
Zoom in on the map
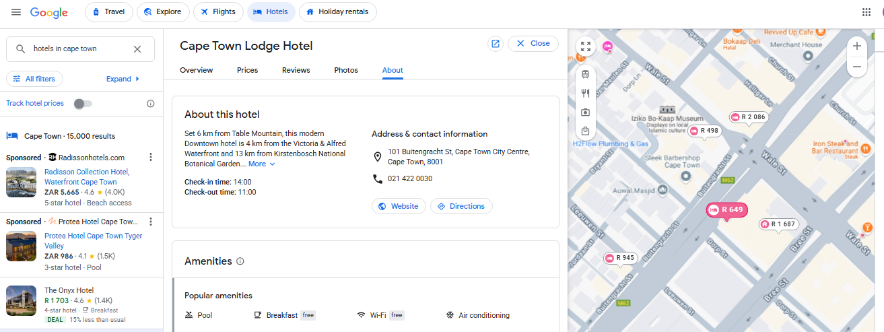(x=856, y=46)
